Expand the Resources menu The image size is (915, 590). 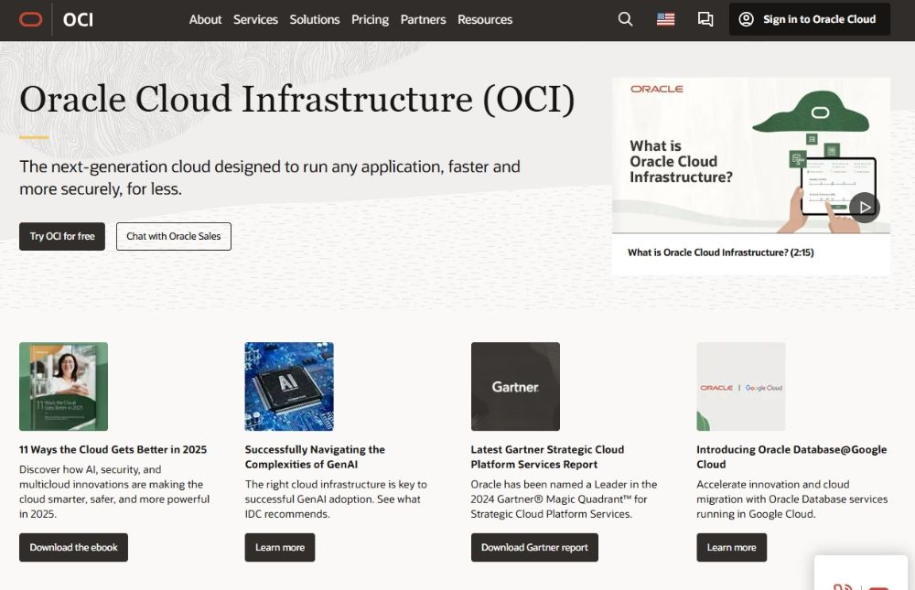pyautogui.click(x=485, y=19)
